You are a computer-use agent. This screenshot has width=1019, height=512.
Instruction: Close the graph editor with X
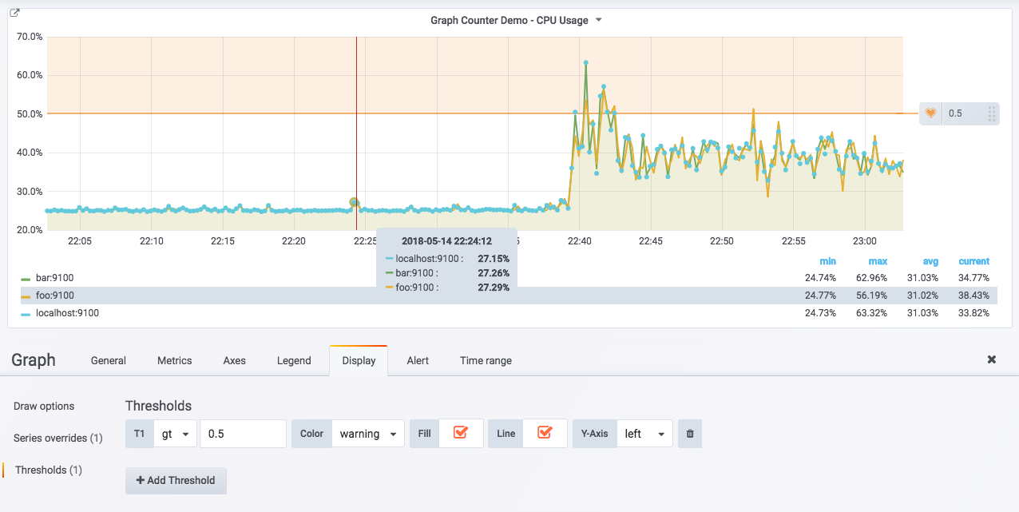pyautogui.click(x=991, y=359)
